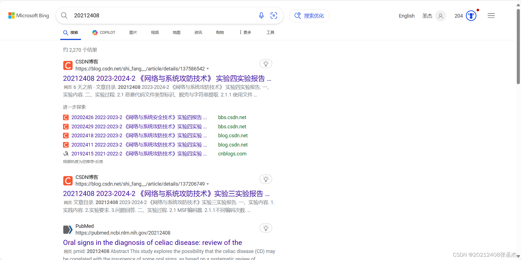Expand the 更多 menu
Image resolution: width=521 pixels, height=260 pixels.
point(245,33)
